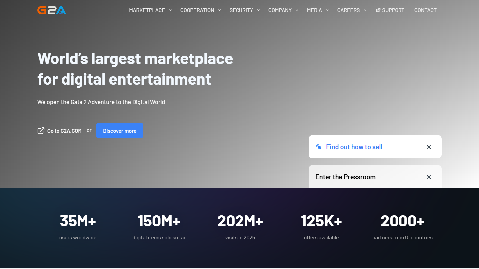Open the Enter the Pressroom link

coord(345,177)
